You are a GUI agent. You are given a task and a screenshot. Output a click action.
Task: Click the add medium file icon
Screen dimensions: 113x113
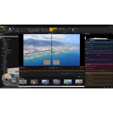[4, 29]
